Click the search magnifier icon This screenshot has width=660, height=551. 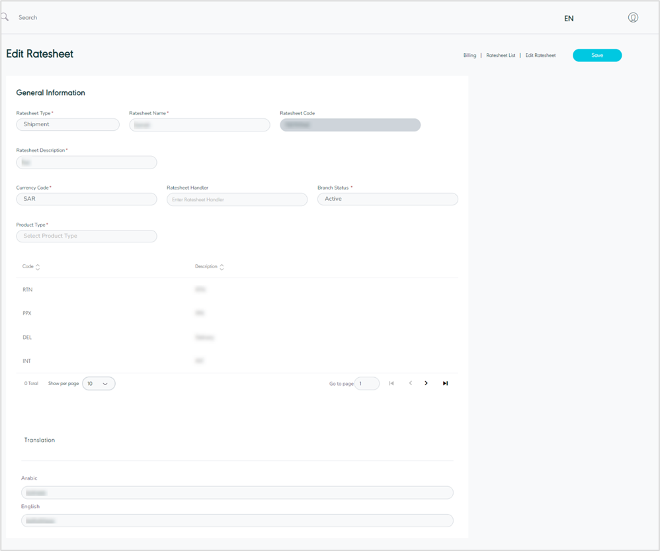point(5,17)
